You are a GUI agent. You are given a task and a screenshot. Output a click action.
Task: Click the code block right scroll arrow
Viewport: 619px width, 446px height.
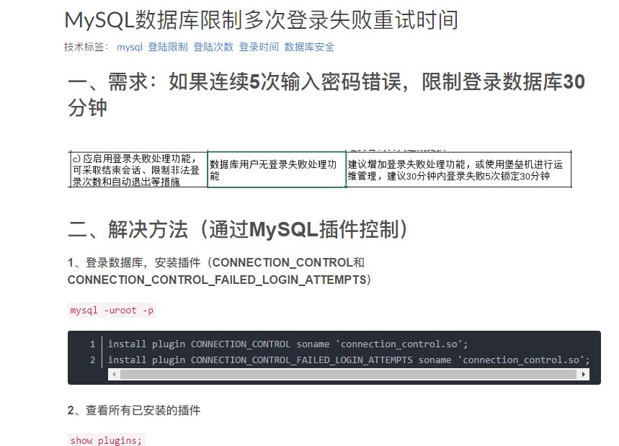point(584,374)
